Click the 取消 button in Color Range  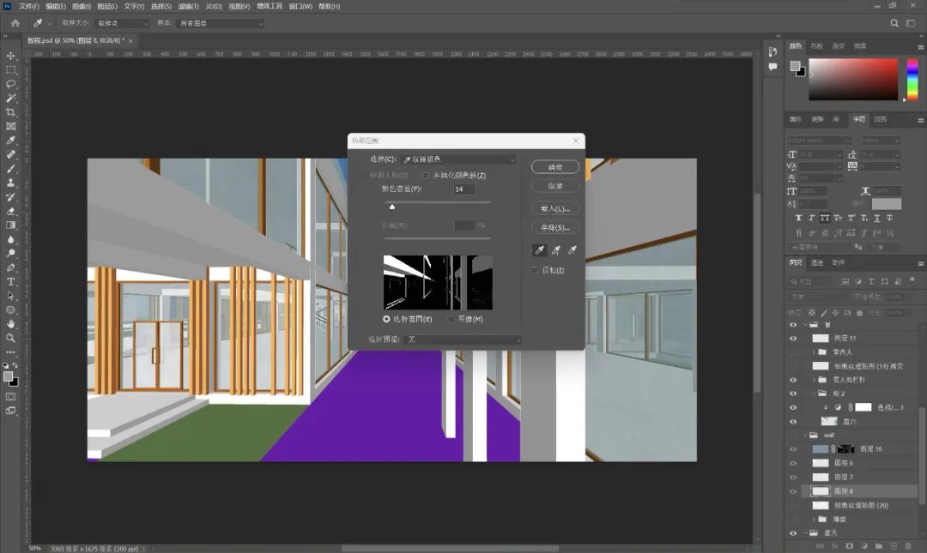pos(555,186)
